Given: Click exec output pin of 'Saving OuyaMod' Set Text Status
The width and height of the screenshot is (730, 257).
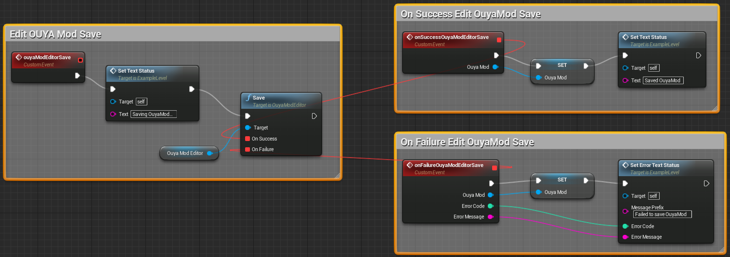Looking at the screenshot, I should (x=192, y=89).
